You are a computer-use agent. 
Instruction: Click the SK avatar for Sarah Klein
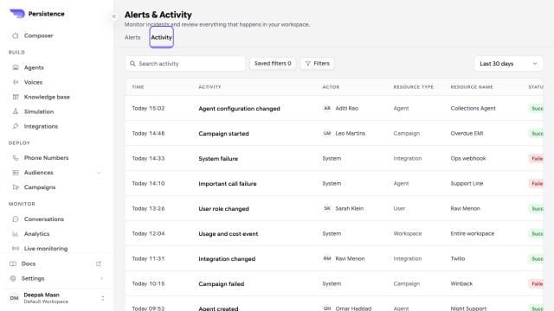pos(327,208)
